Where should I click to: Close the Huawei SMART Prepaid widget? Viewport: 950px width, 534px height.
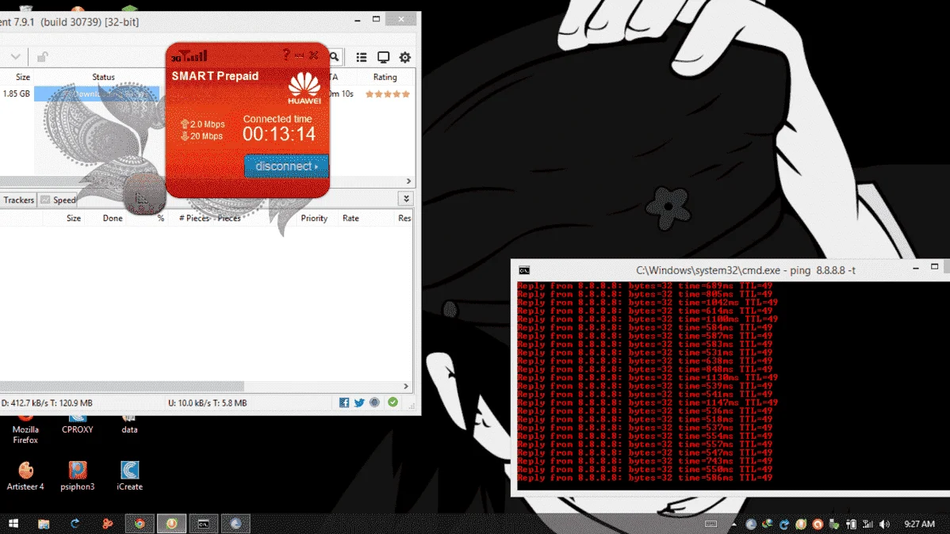coord(314,55)
